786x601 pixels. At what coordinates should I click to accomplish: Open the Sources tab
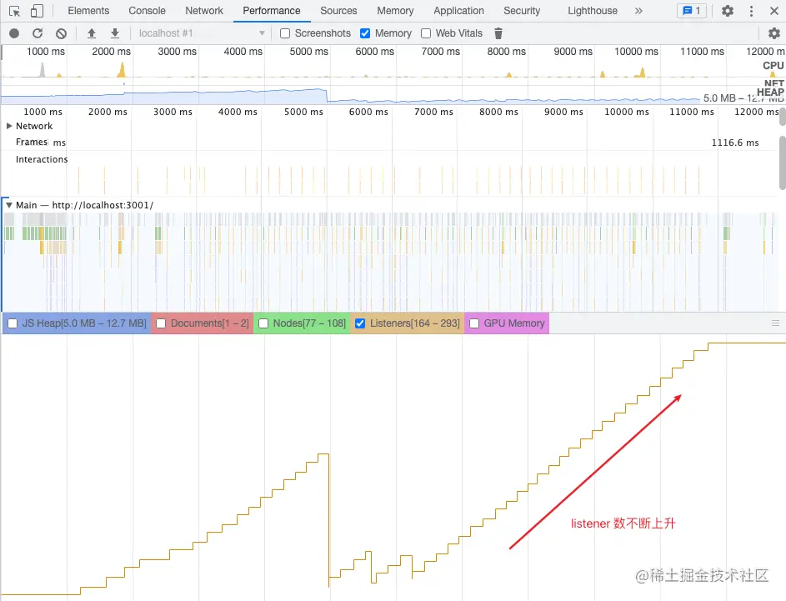click(338, 11)
